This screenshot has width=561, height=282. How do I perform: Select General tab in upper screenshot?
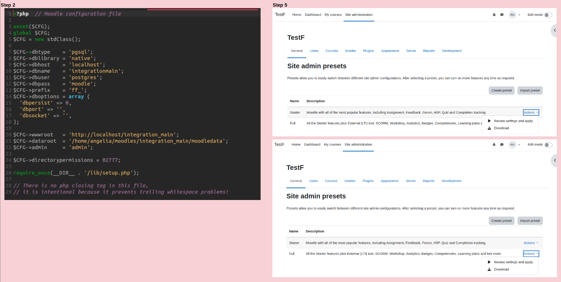click(297, 51)
